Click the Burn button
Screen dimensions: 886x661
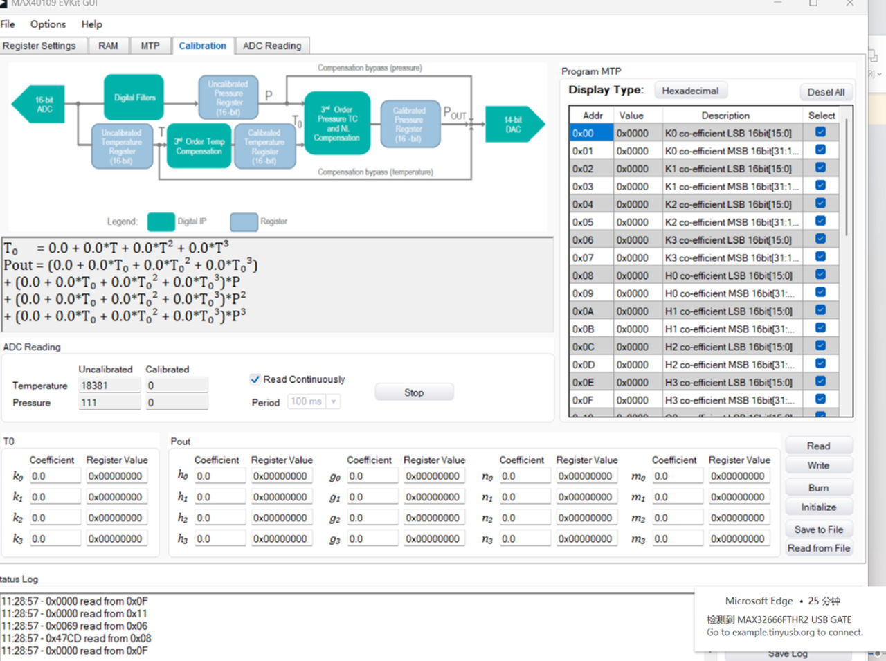pyautogui.click(x=818, y=487)
